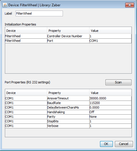Click the Cancel button

point(124,144)
